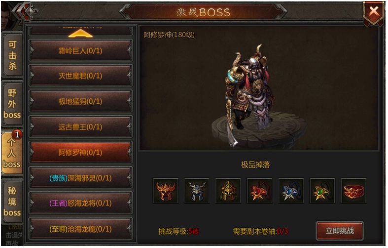This screenshot has height=248, width=388.
Task: Select 极地猛犸(0/1) boss entry
Action: click(x=81, y=101)
